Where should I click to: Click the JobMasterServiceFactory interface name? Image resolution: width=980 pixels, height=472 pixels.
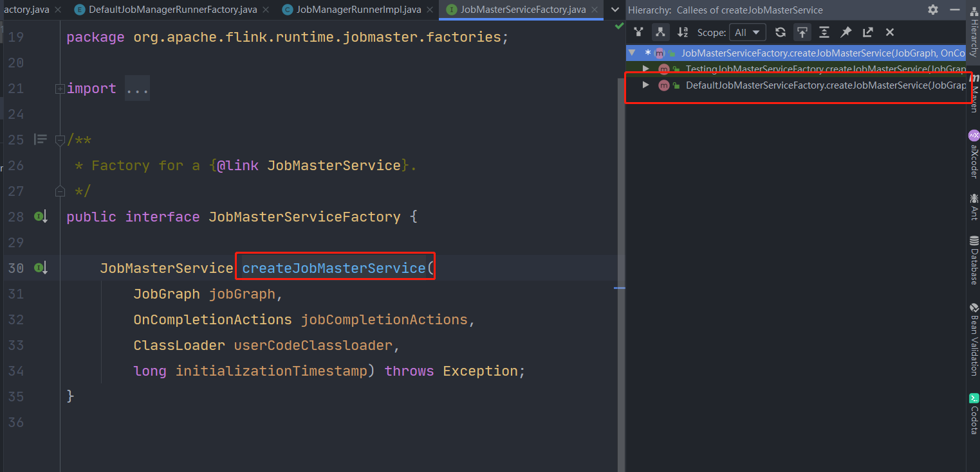click(x=304, y=217)
